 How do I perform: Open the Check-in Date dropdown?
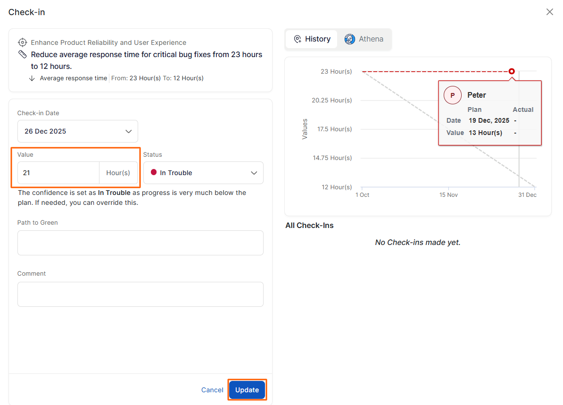point(77,131)
